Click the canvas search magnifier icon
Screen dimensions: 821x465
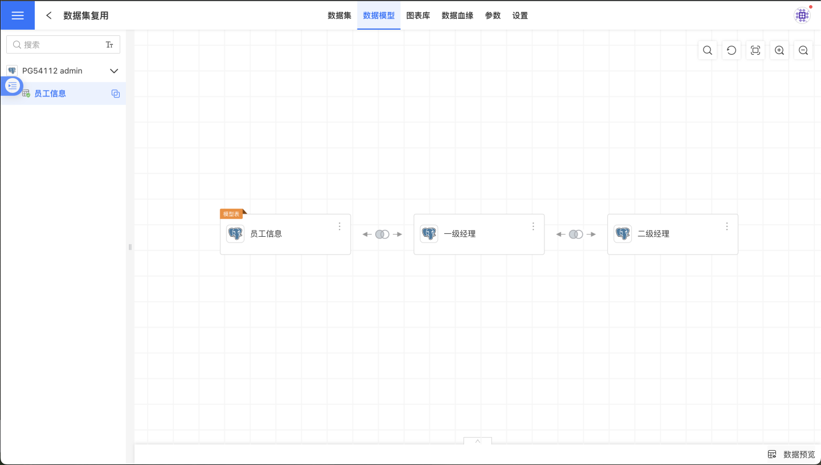[x=708, y=50]
